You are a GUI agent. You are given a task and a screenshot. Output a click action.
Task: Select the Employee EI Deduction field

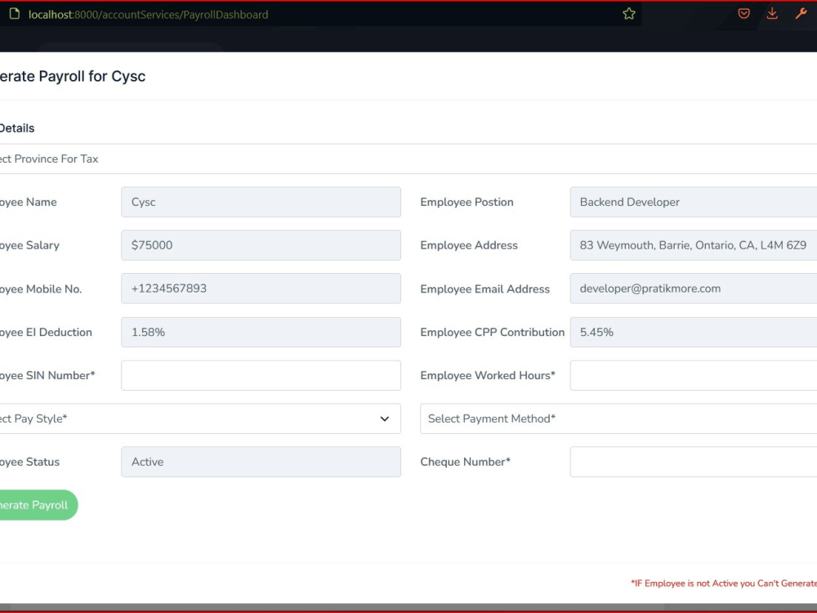(x=260, y=332)
